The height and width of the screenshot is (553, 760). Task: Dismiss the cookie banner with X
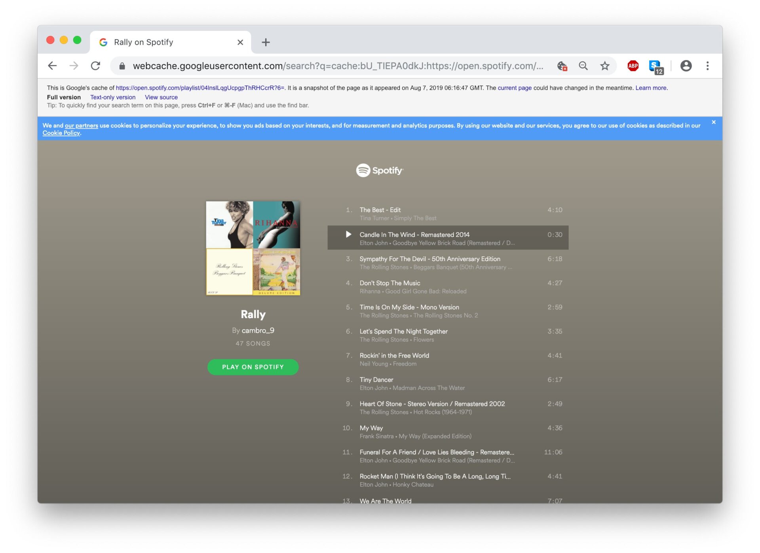[x=713, y=122]
